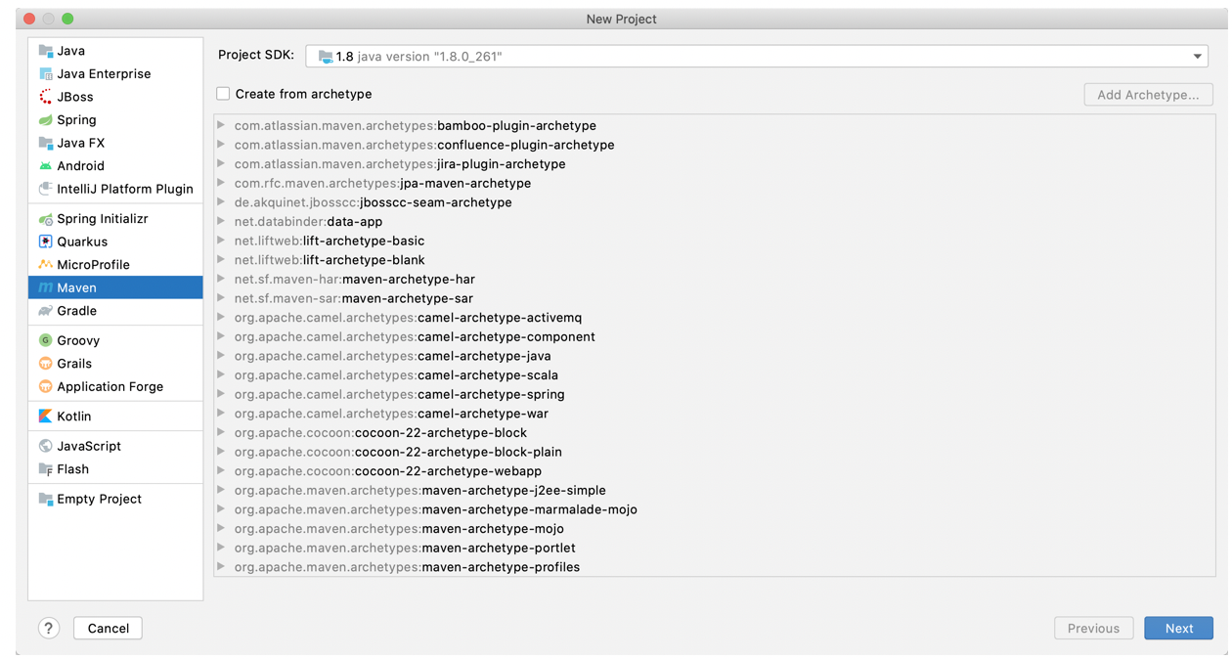Click the Application Forge icon
The image size is (1232, 659).
pos(45,386)
